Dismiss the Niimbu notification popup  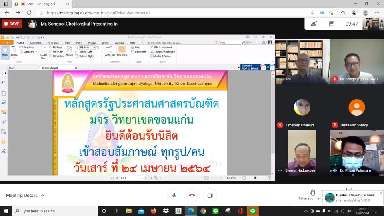[x=381, y=193]
